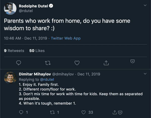
Task: Like the main tweet with heart icon
Action: coord(77,62)
